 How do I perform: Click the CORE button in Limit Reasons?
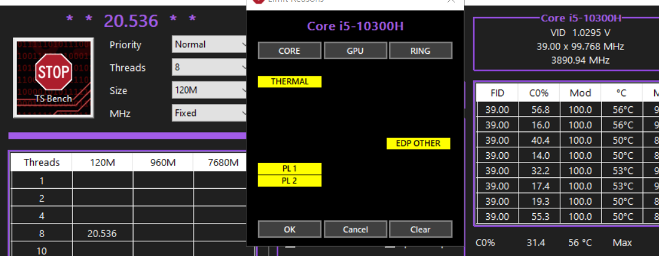[289, 51]
